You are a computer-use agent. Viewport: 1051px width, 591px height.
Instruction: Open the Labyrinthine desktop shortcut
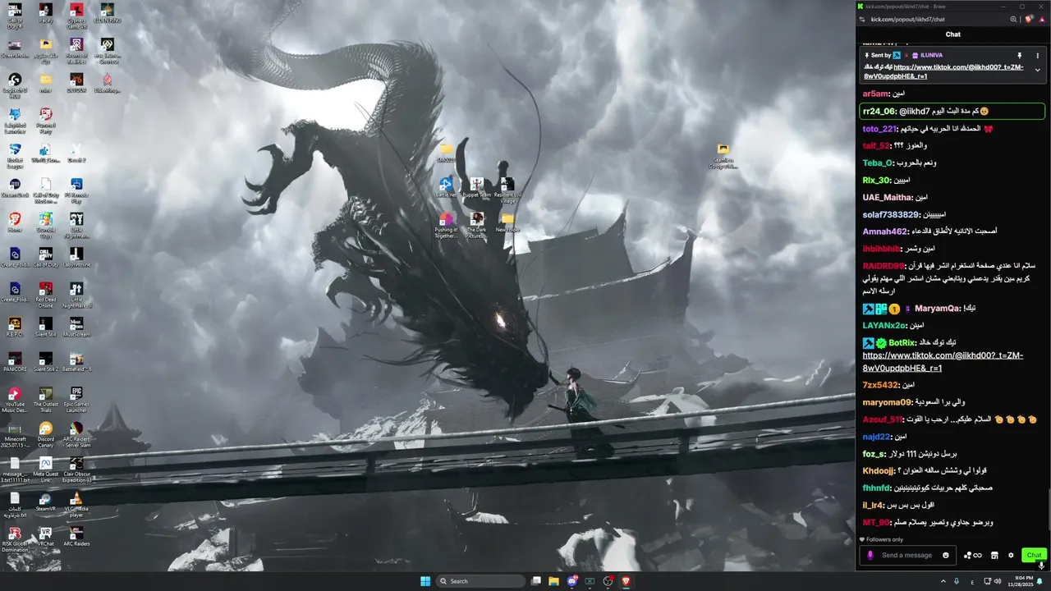point(76,258)
